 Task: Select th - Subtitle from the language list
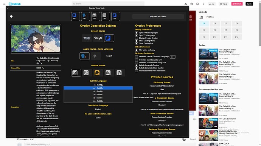coord(98,91)
